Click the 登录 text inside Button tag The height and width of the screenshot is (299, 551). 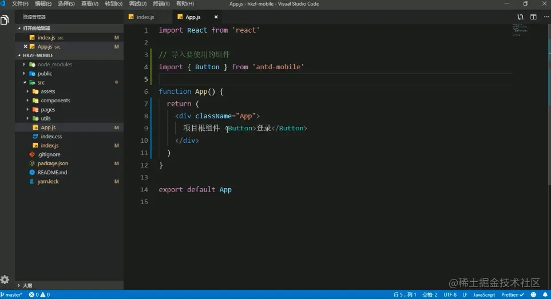[x=264, y=128]
